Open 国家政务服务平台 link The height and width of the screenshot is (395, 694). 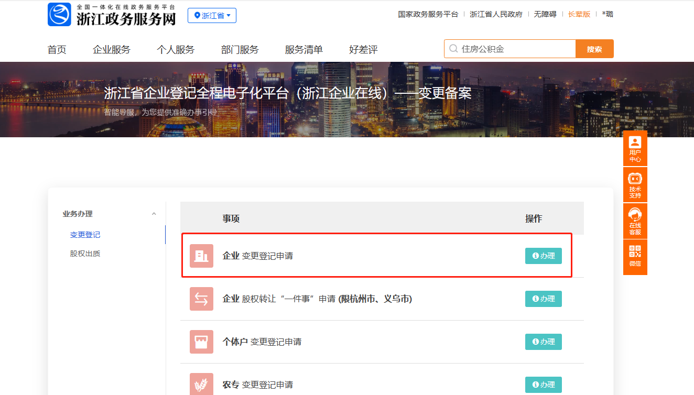pyautogui.click(x=428, y=14)
